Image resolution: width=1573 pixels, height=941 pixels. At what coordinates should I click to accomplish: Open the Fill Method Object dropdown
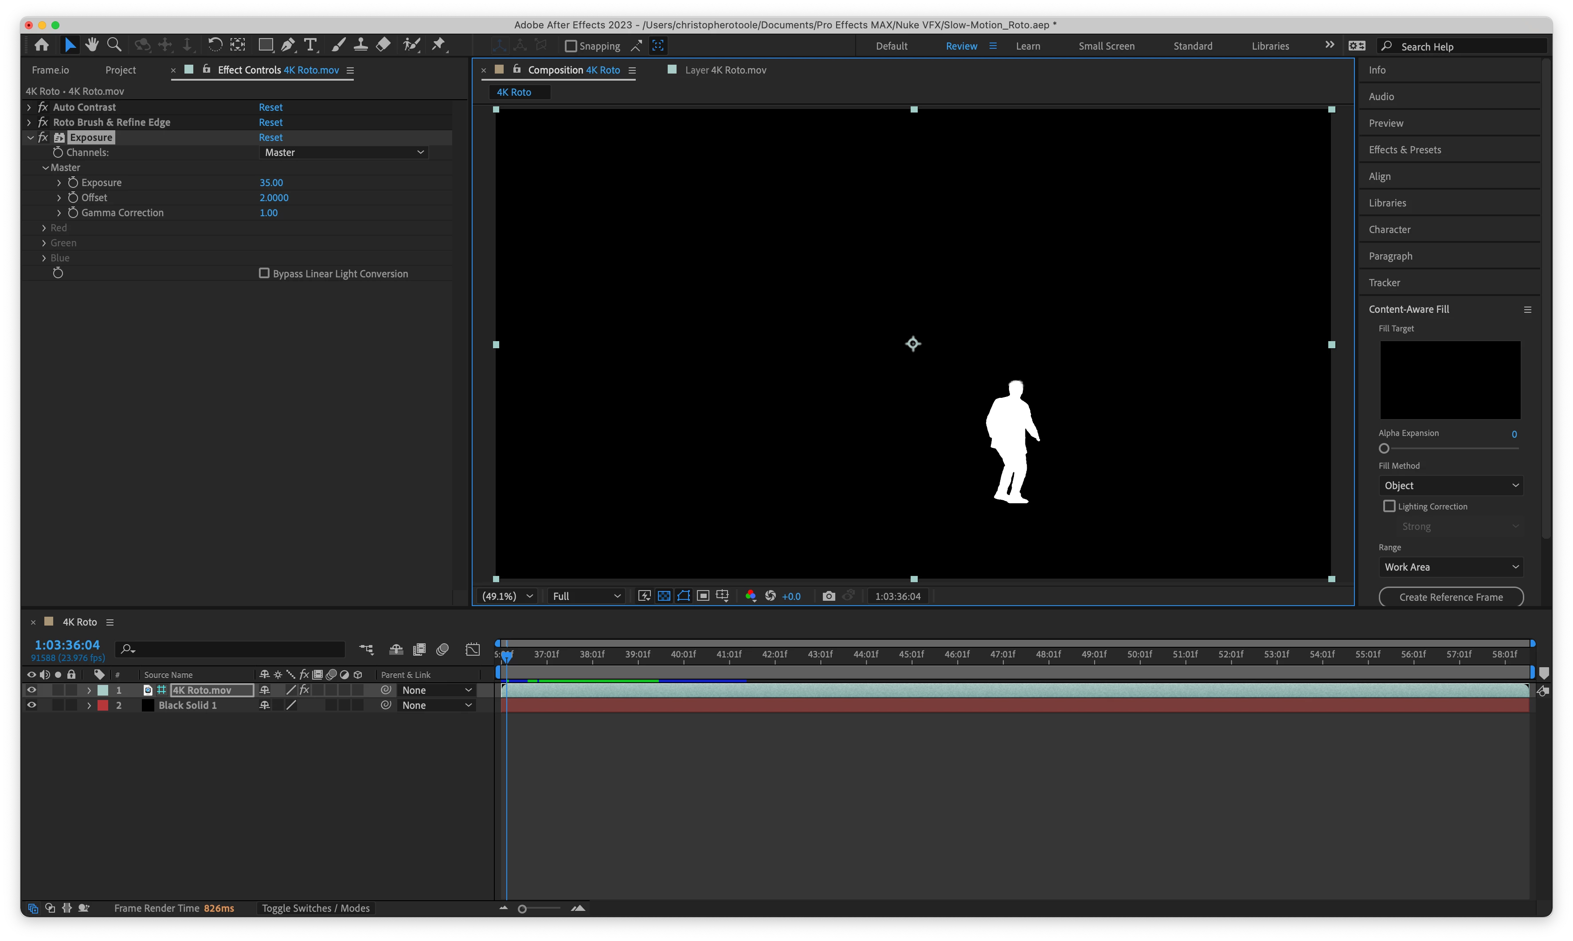[x=1451, y=486]
